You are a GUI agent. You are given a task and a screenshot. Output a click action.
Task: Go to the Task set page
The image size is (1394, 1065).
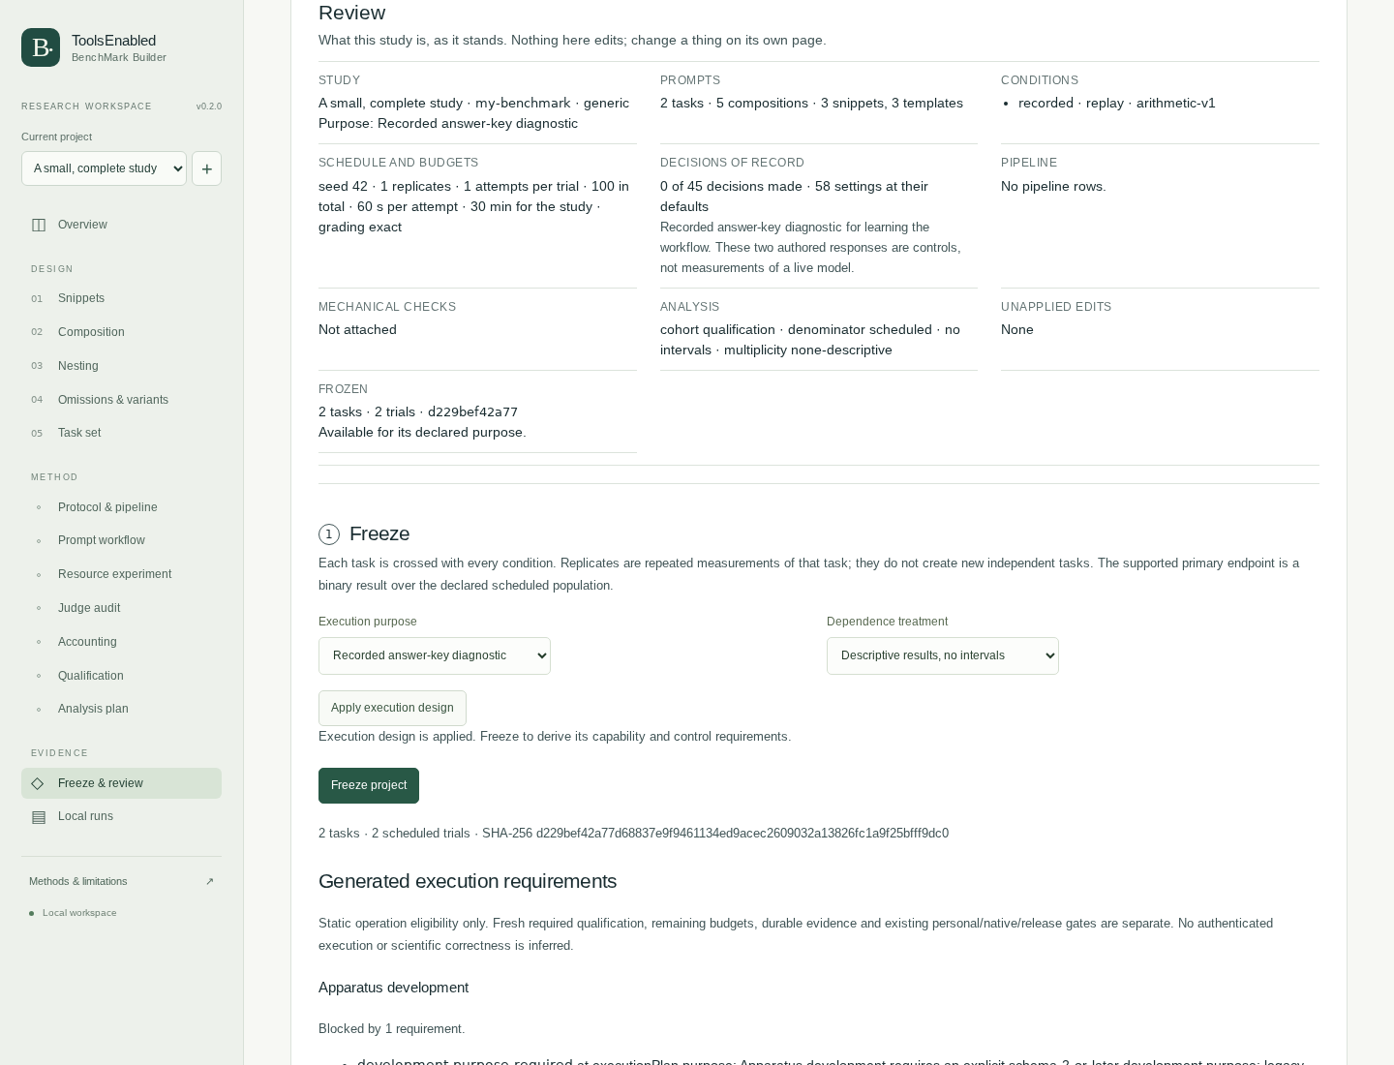pos(121,433)
